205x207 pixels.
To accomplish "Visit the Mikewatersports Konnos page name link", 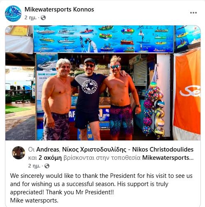I will click(59, 9).
